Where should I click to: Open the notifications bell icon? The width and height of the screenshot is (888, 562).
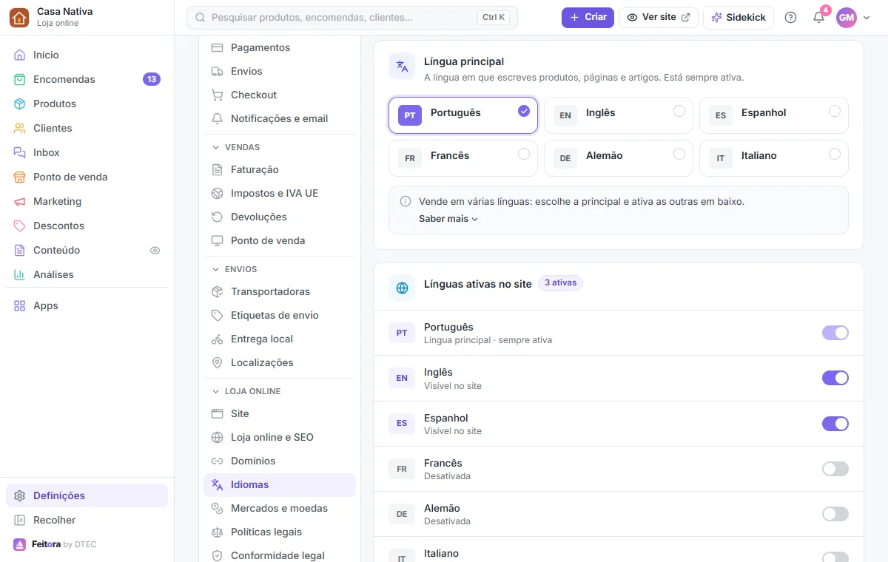pos(818,17)
